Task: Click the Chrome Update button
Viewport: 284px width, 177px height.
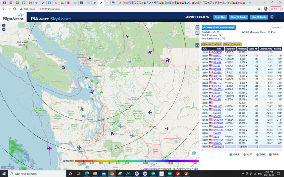Action: (x=275, y=9)
